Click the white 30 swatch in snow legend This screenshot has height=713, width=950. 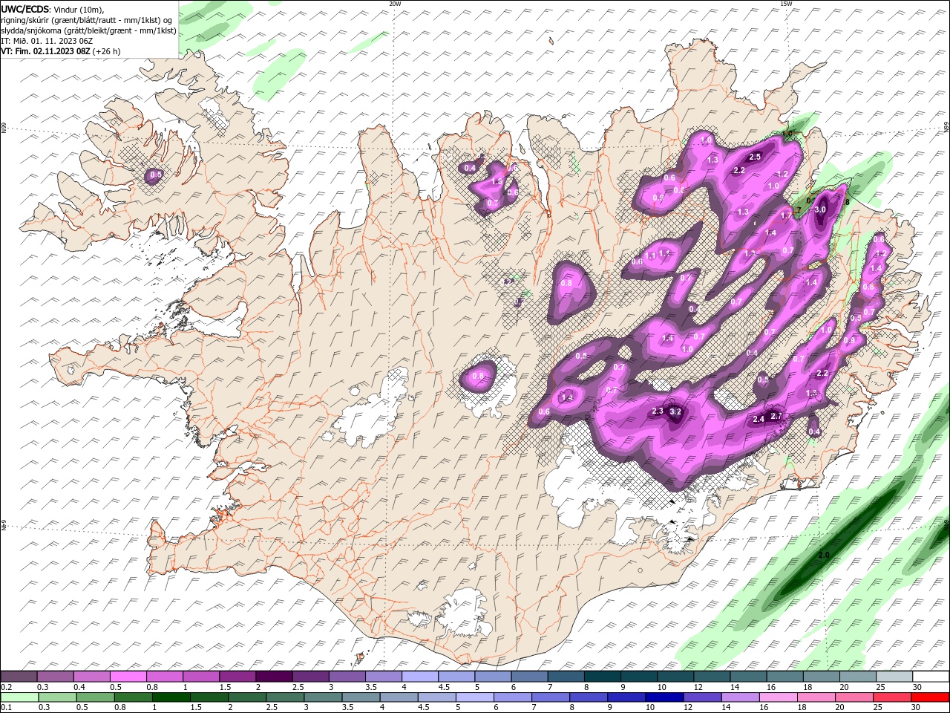click(x=931, y=677)
